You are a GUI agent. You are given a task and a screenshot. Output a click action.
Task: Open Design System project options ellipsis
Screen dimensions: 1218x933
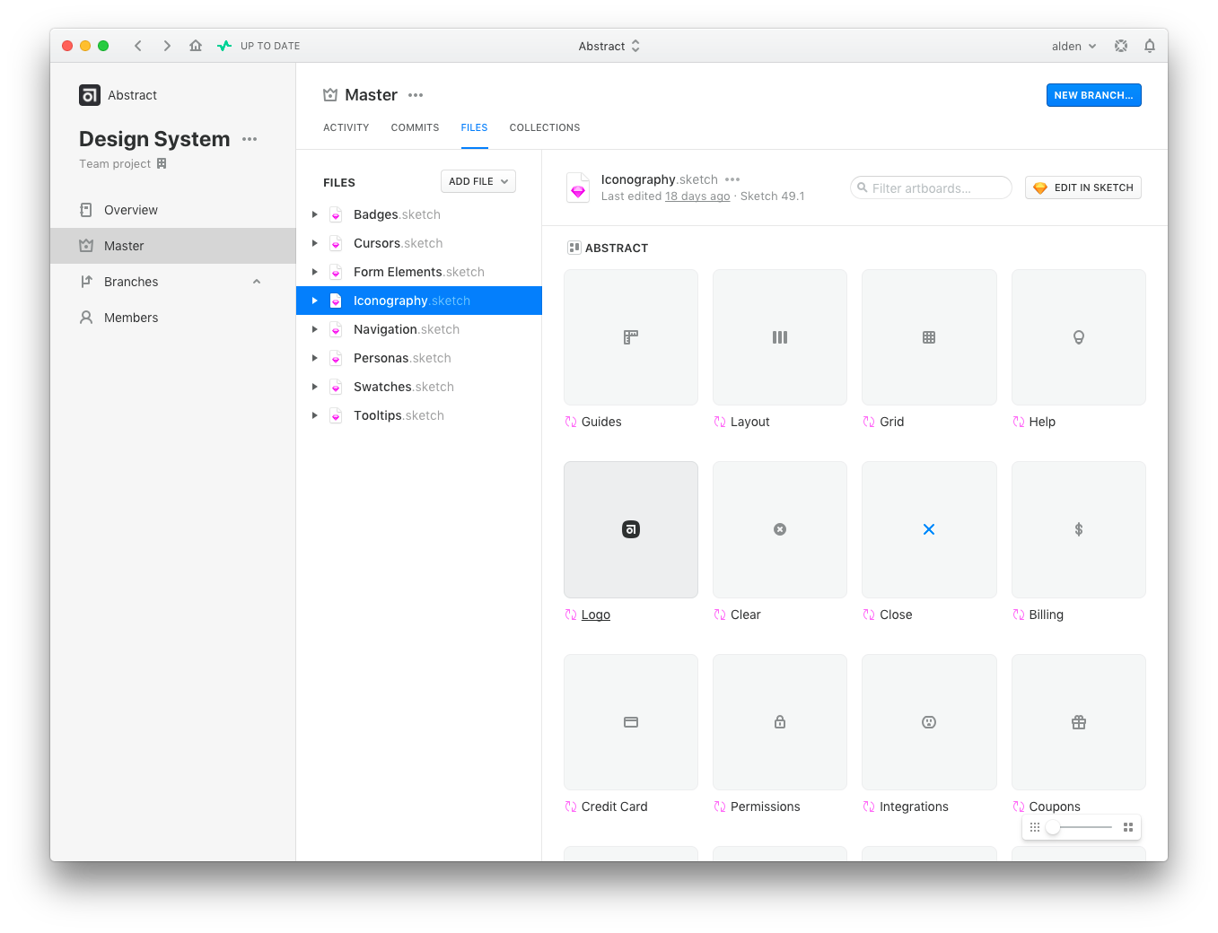click(x=250, y=139)
